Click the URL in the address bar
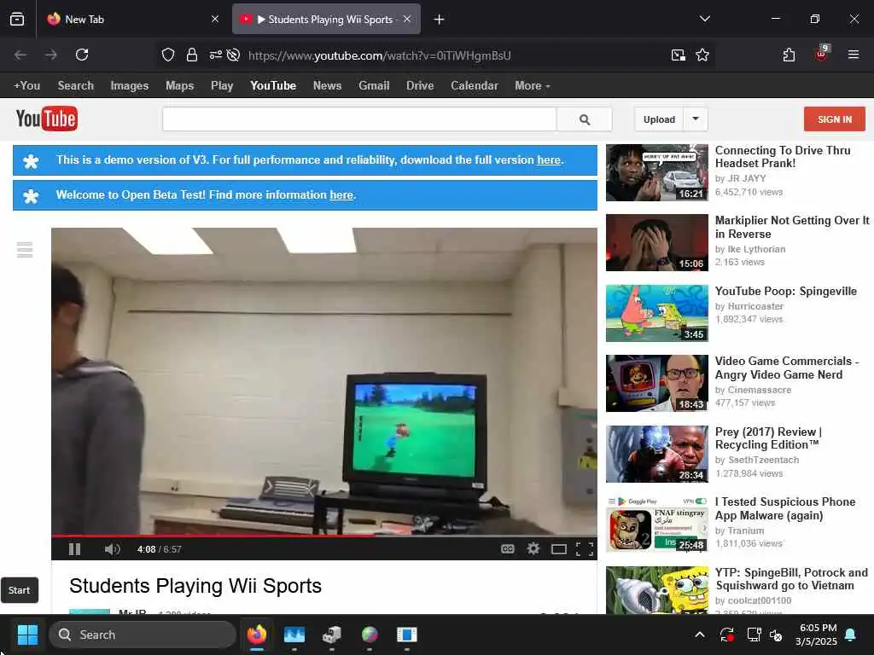 tap(380, 55)
